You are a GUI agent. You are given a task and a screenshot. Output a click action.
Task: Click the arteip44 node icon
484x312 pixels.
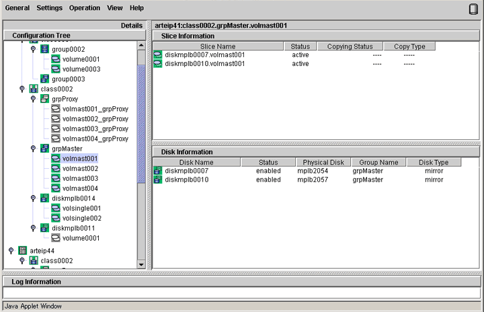tap(23, 251)
